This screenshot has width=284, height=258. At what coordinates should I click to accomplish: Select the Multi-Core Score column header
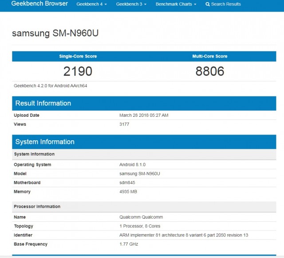click(x=210, y=57)
